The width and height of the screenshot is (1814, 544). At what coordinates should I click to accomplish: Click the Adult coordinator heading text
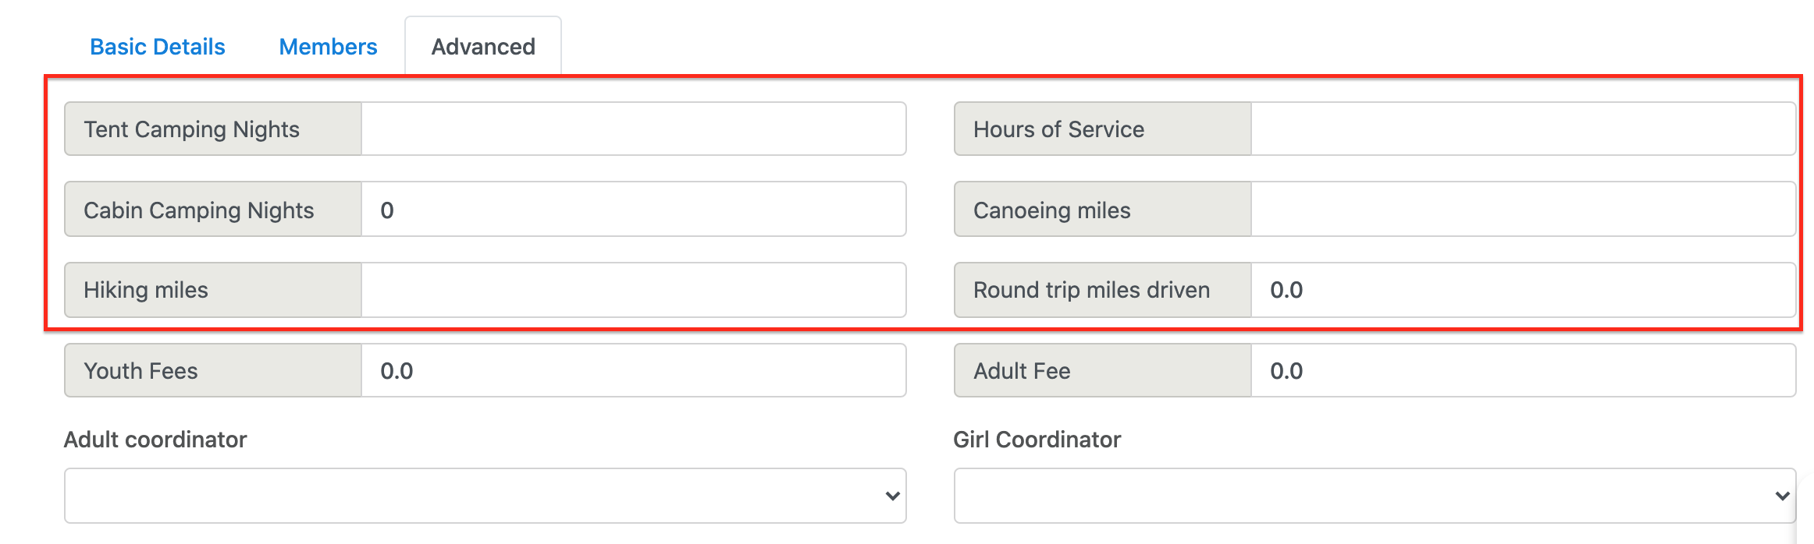point(155,440)
